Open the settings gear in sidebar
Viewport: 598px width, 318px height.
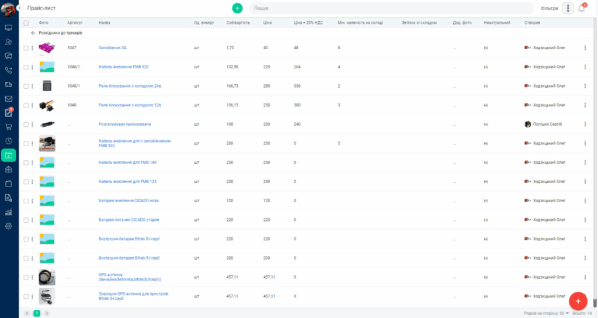pos(9,226)
